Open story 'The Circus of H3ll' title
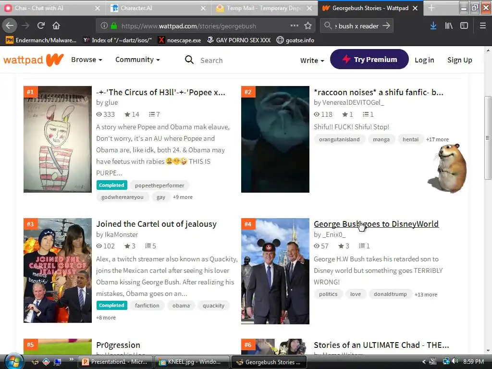The height and width of the screenshot is (369, 492). pyautogui.click(x=160, y=92)
